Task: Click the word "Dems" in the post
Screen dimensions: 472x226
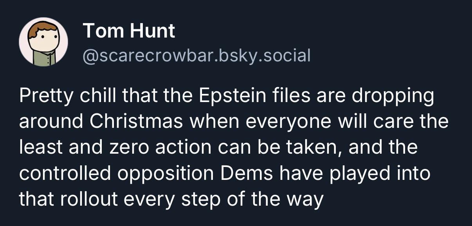Action: click(x=243, y=174)
